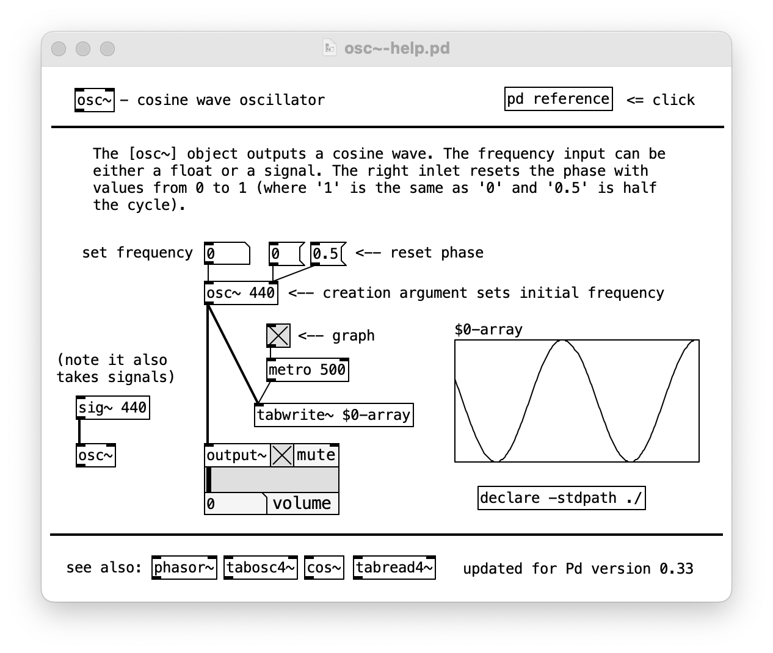Screen dimensions: 773x653
Task: Click the "<-- graph" comment
Action: tap(336, 336)
